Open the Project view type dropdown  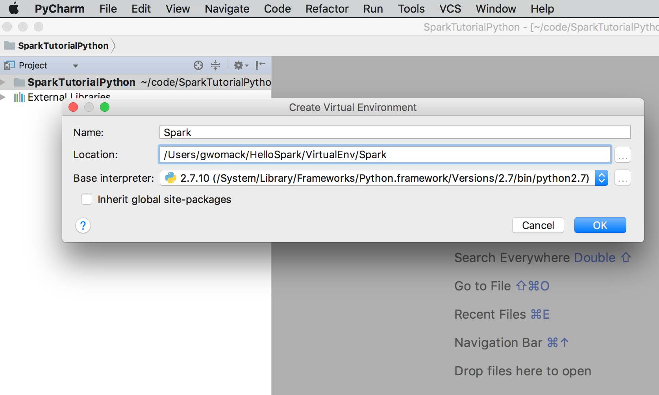pyautogui.click(x=76, y=66)
